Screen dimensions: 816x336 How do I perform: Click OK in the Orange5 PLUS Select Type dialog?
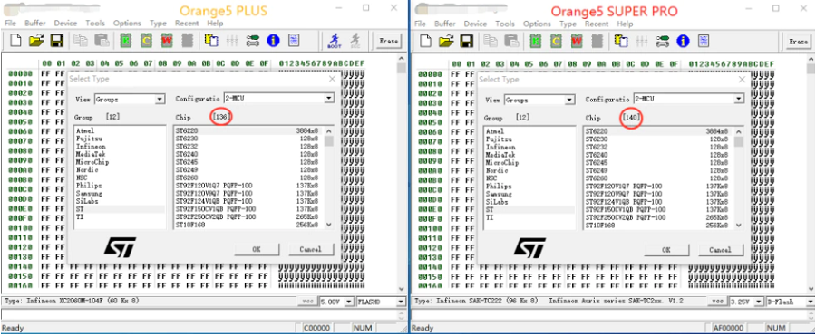(x=257, y=249)
